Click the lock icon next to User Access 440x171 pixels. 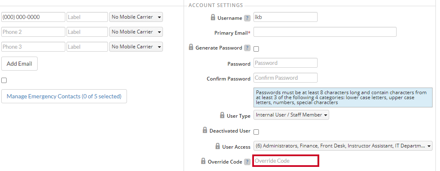point(218,146)
